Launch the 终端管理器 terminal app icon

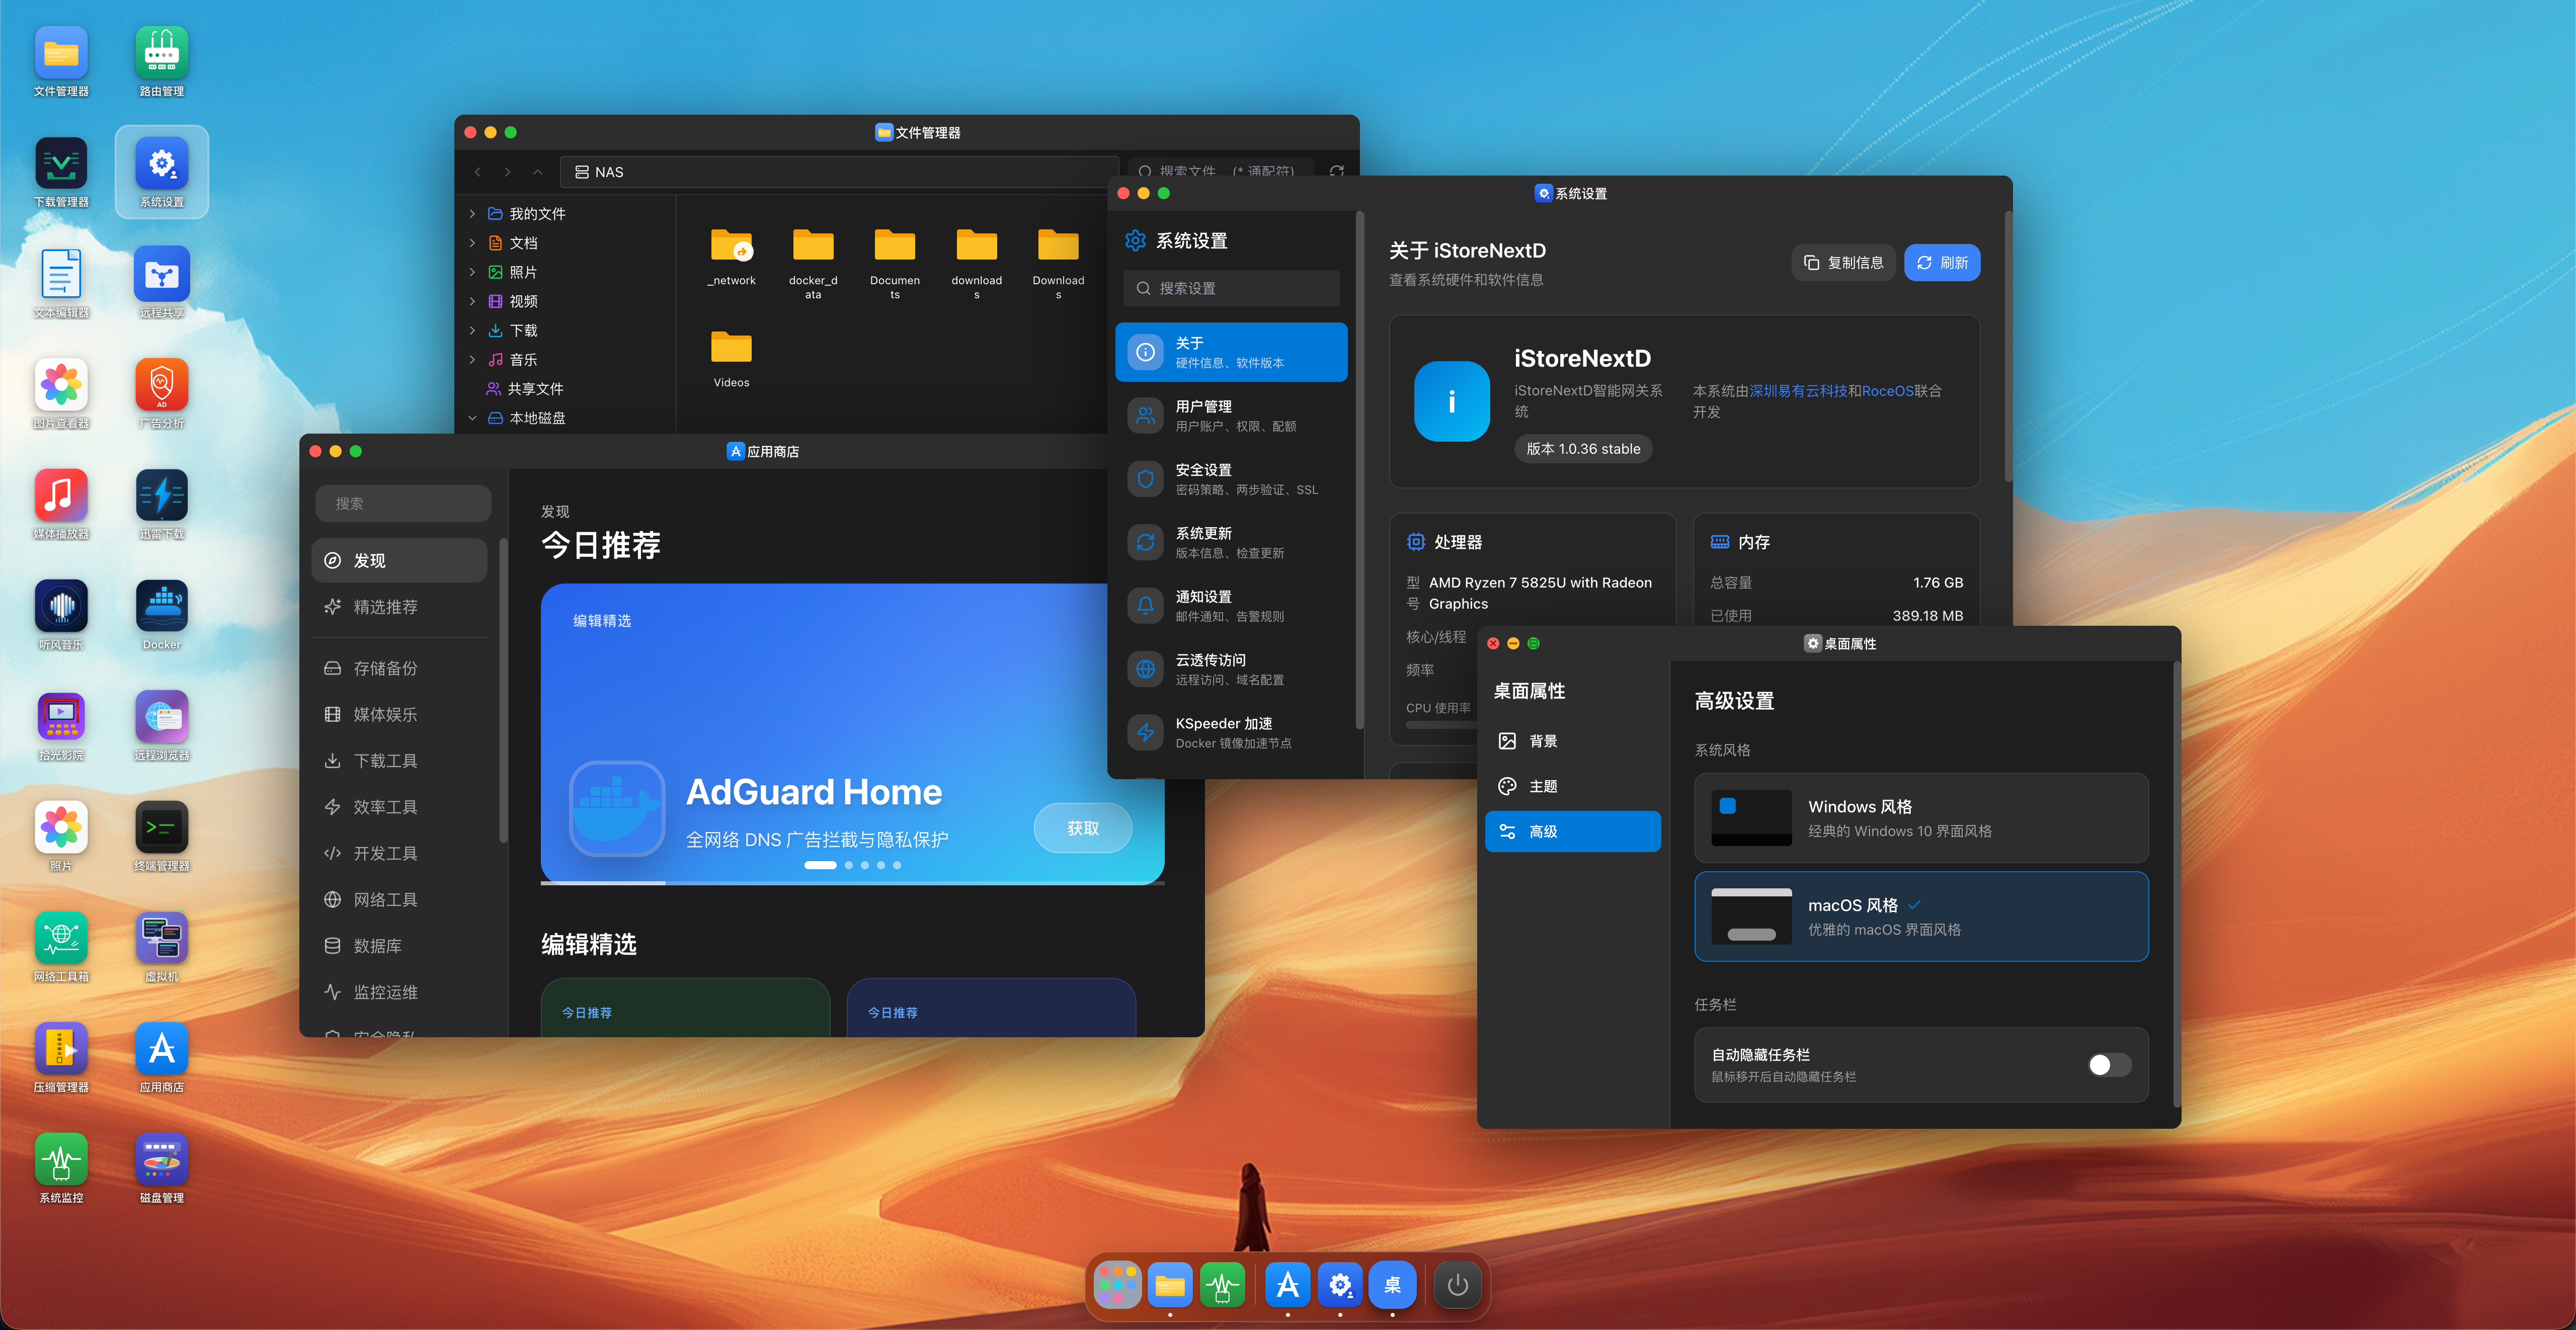(161, 827)
